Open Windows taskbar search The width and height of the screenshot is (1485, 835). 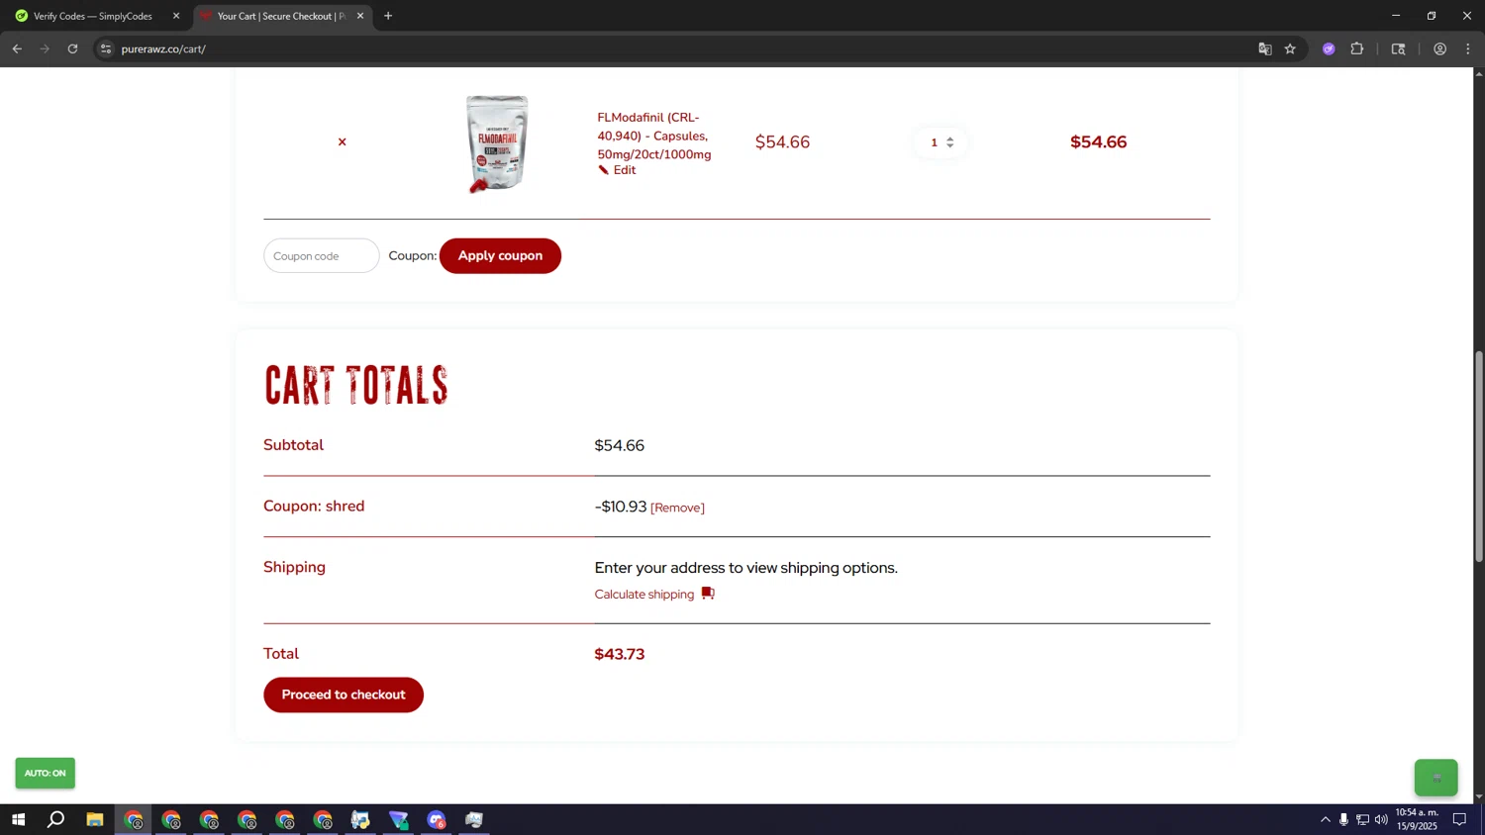click(x=56, y=819)
